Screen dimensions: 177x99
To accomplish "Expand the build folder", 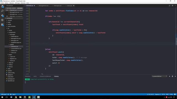I will [x=9, y=22].
